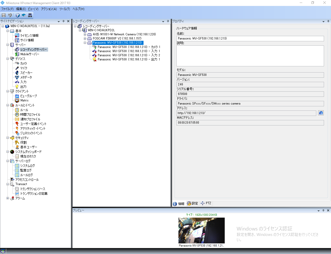The image size is (331, 254).
Task: Close the プレビュー panel
Action: tap(328, 210)
